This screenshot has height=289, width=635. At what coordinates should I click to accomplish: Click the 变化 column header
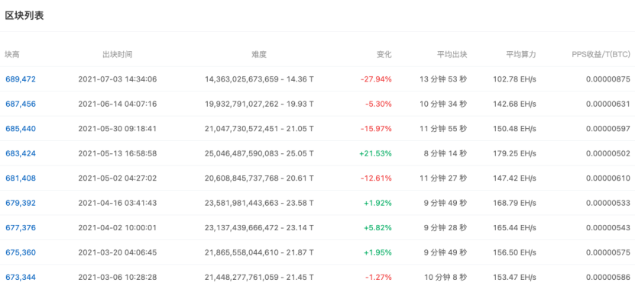384,55
